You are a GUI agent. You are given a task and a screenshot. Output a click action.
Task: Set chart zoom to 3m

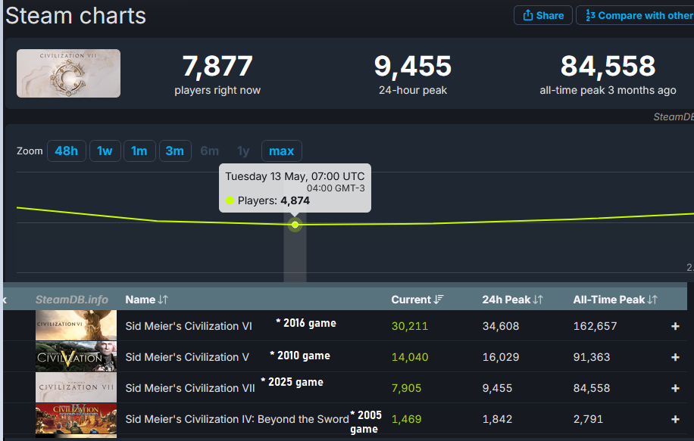click(175, 151)
